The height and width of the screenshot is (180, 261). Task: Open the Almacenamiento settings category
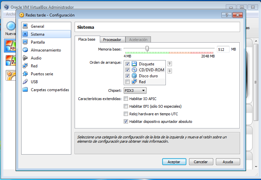point(46,50)
